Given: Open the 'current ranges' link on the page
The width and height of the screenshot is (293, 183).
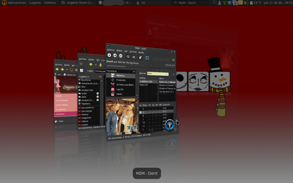Looking at the screenshot, I should 62,100.
